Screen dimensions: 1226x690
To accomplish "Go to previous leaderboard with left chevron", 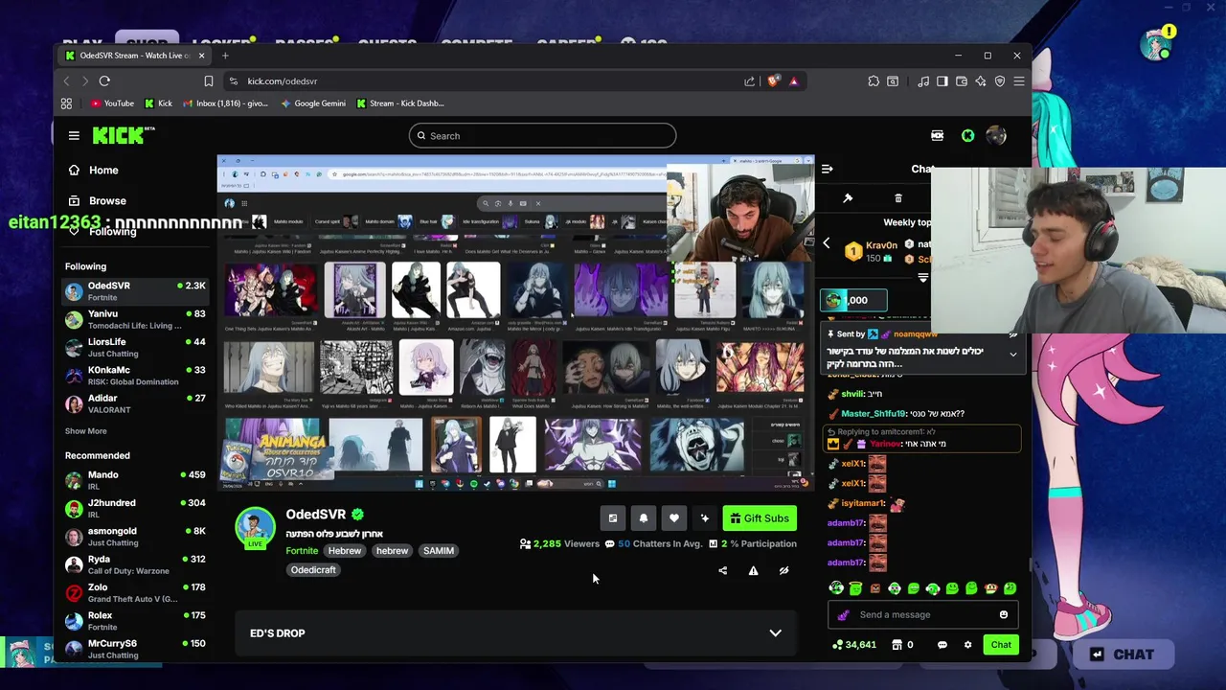I will click(x=827, y=243).
